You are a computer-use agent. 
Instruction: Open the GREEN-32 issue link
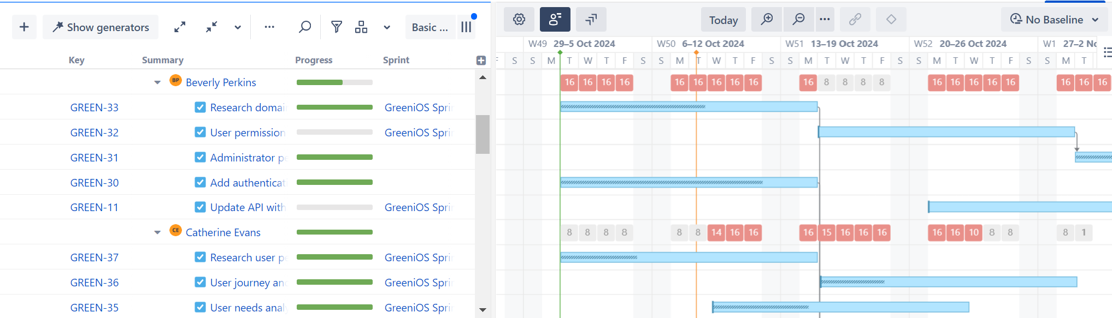point(94,133)
